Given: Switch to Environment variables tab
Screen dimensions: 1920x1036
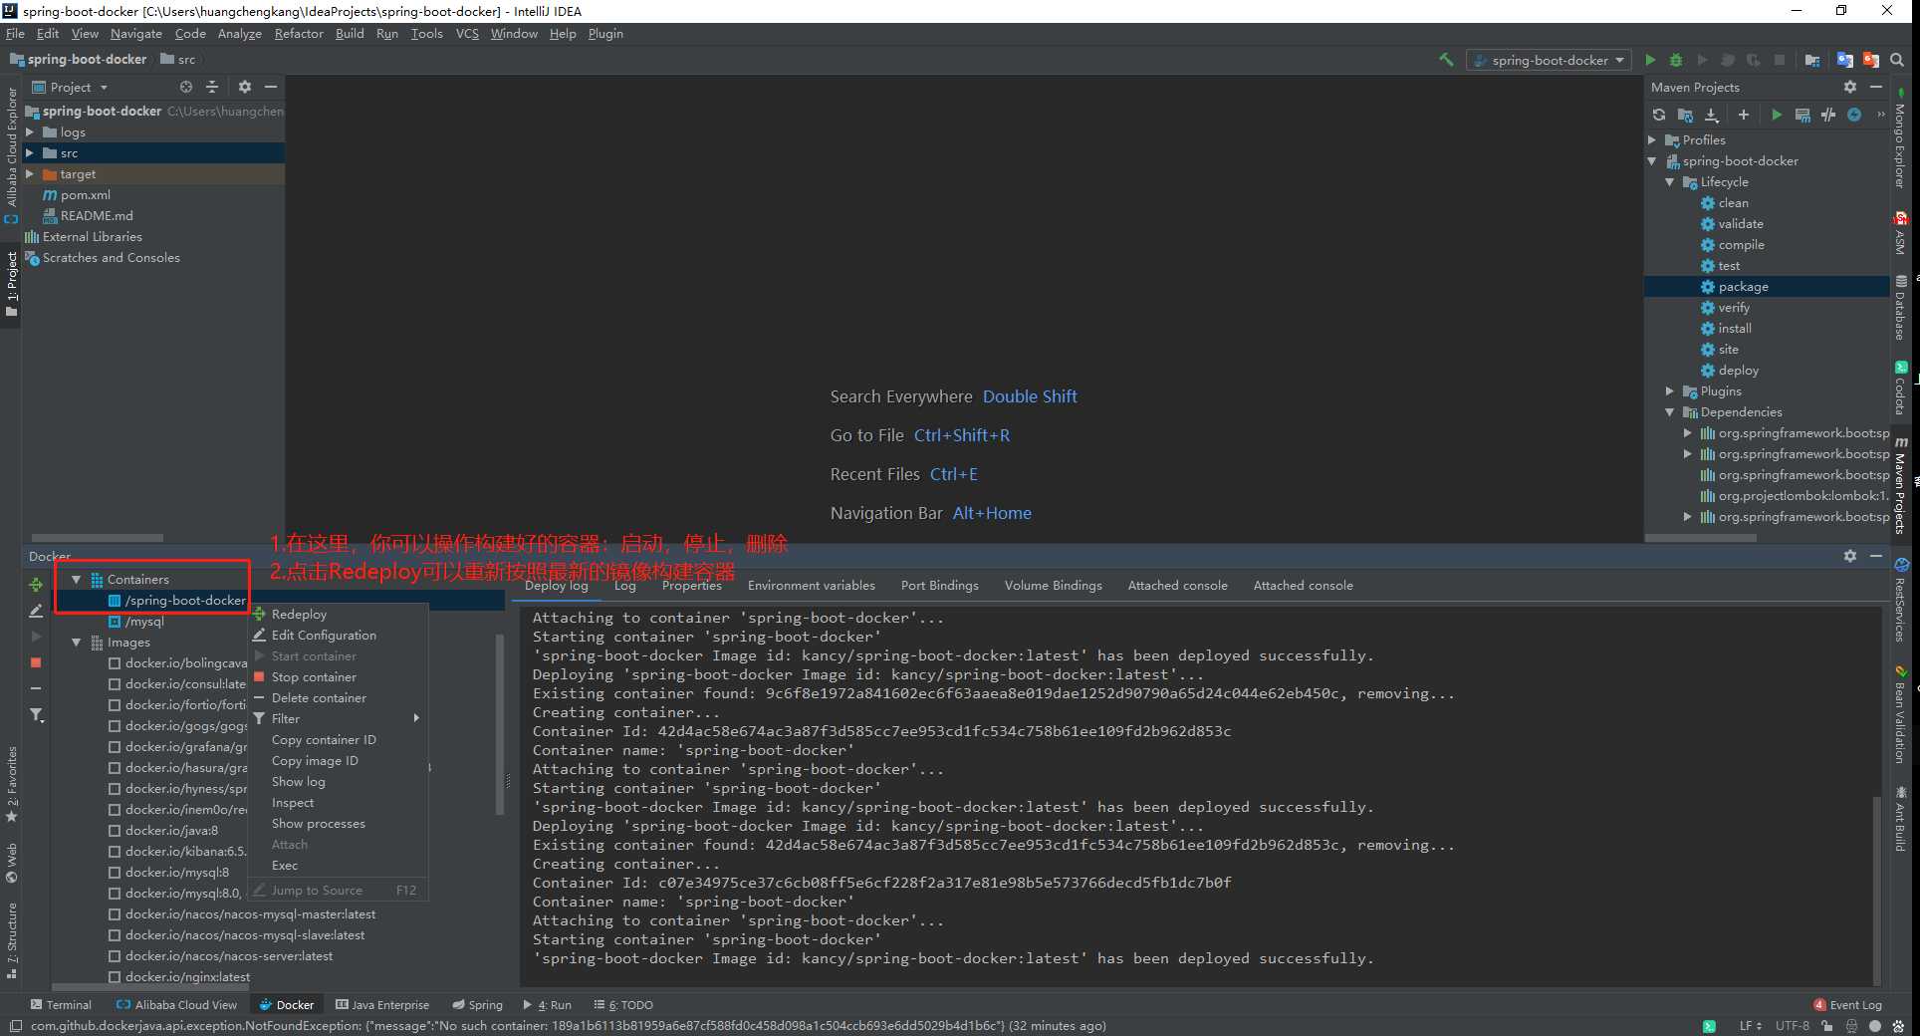Looking at the screenshot, I should [812, 586].
